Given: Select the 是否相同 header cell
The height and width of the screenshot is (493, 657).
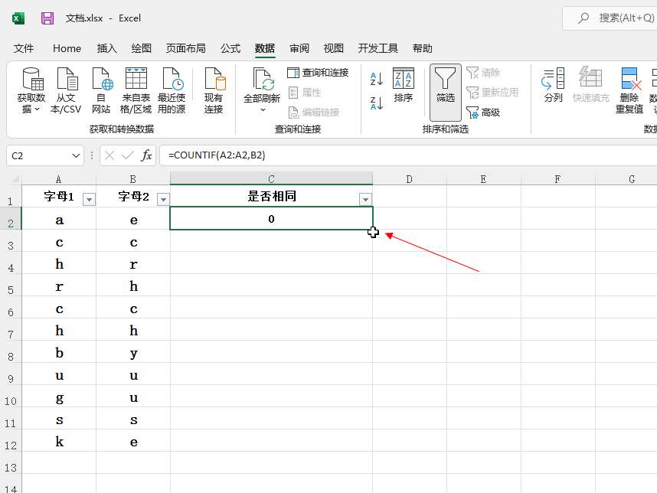Looking at the screenshot, I should pos(272,196).
